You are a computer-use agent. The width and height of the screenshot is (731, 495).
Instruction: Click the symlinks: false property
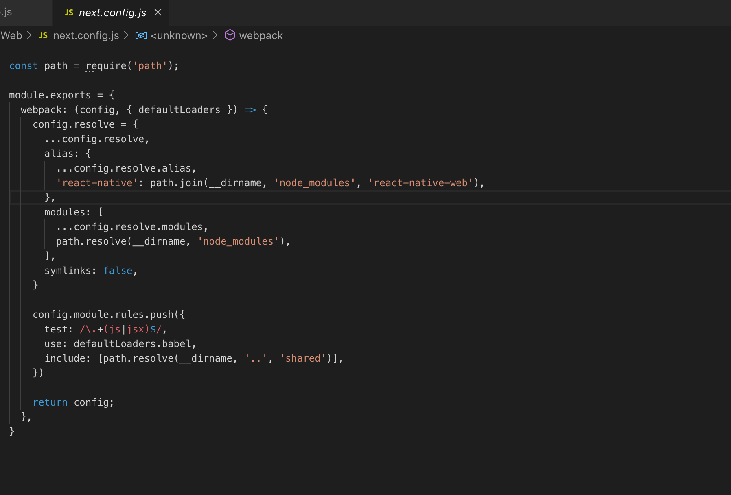[90, 270]
